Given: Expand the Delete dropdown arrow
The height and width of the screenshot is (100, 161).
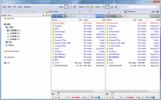Looking at the screenshot, I should click(x=74, y=12).
